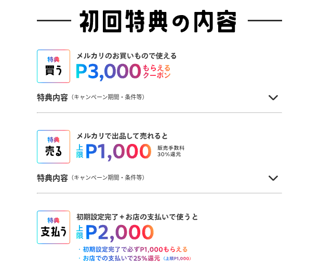Click the 特典 売る badge icon
320x266 pixels.
coord(54,147)
